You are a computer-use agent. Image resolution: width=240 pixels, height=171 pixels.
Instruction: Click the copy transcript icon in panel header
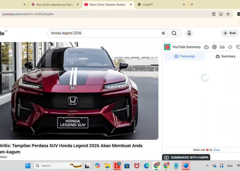click(x=238, y=47)
